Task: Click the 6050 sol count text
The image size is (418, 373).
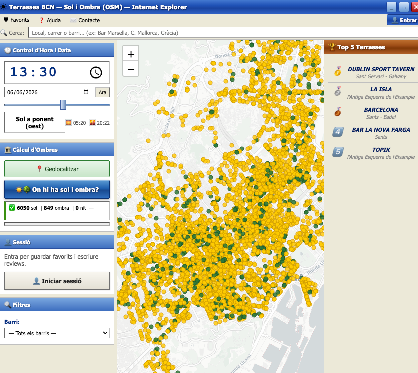Action: (27, 208)
